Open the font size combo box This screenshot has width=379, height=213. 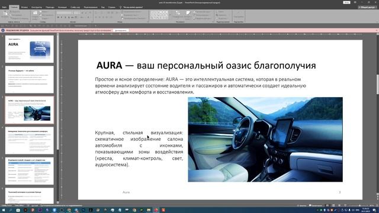pos(77,12)
